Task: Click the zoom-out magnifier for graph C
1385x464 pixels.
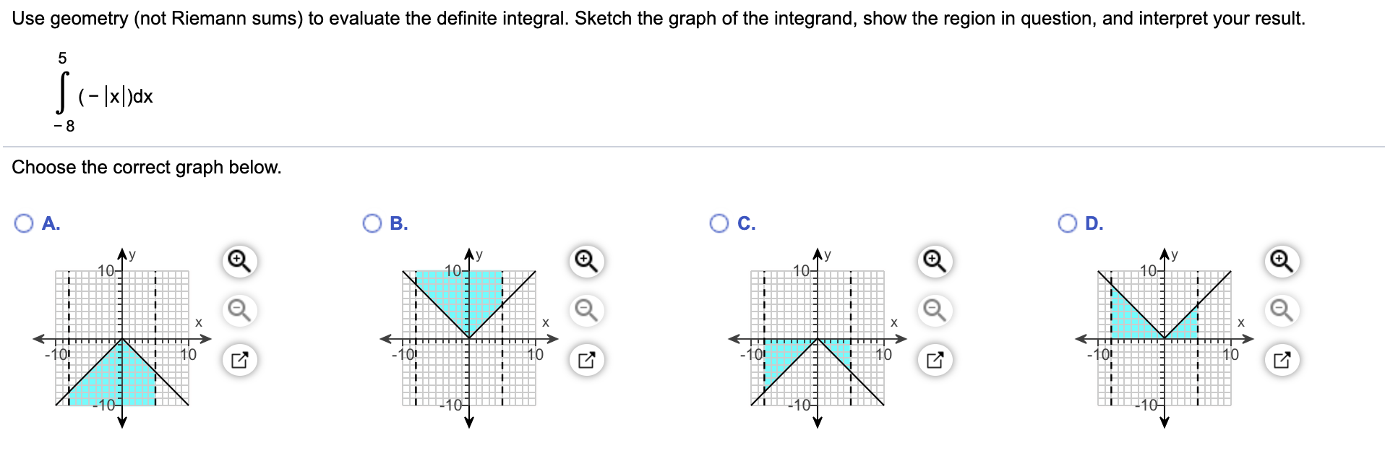Action: coord(933,311)
